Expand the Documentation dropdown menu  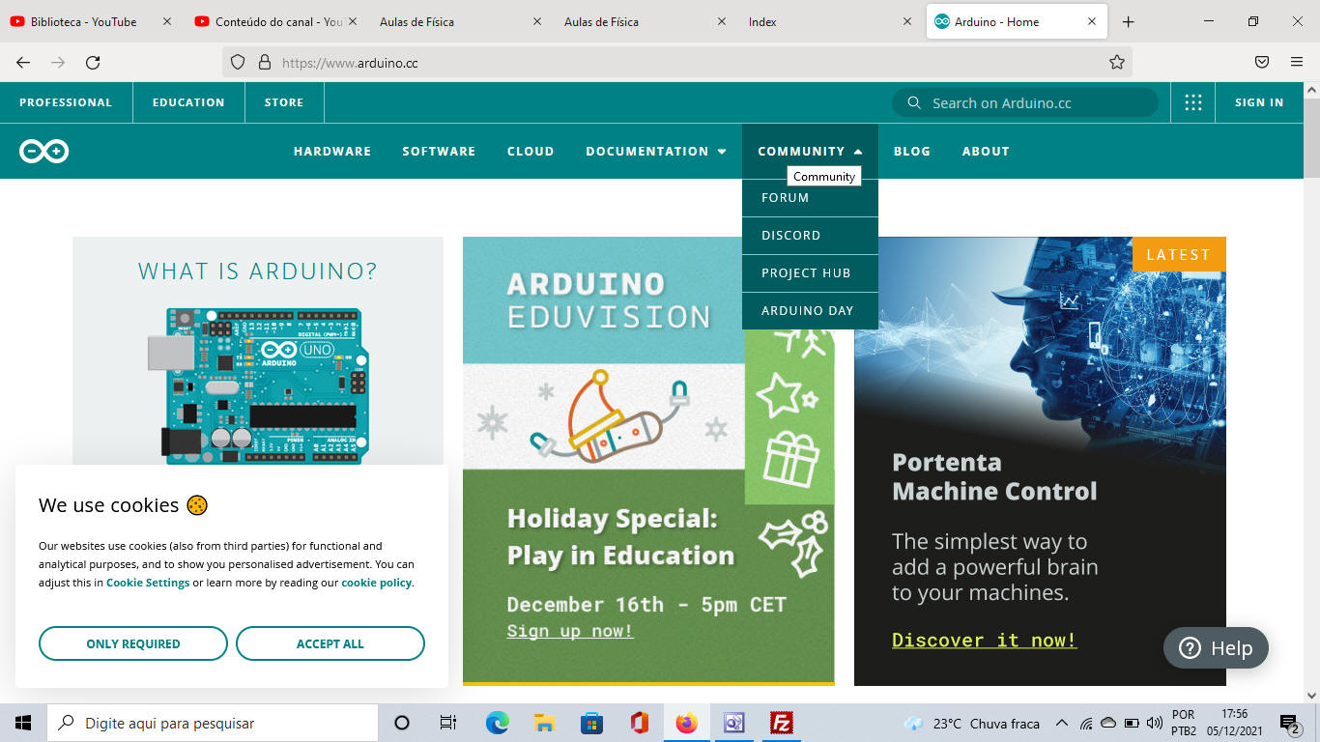click(x=655, y=152)
